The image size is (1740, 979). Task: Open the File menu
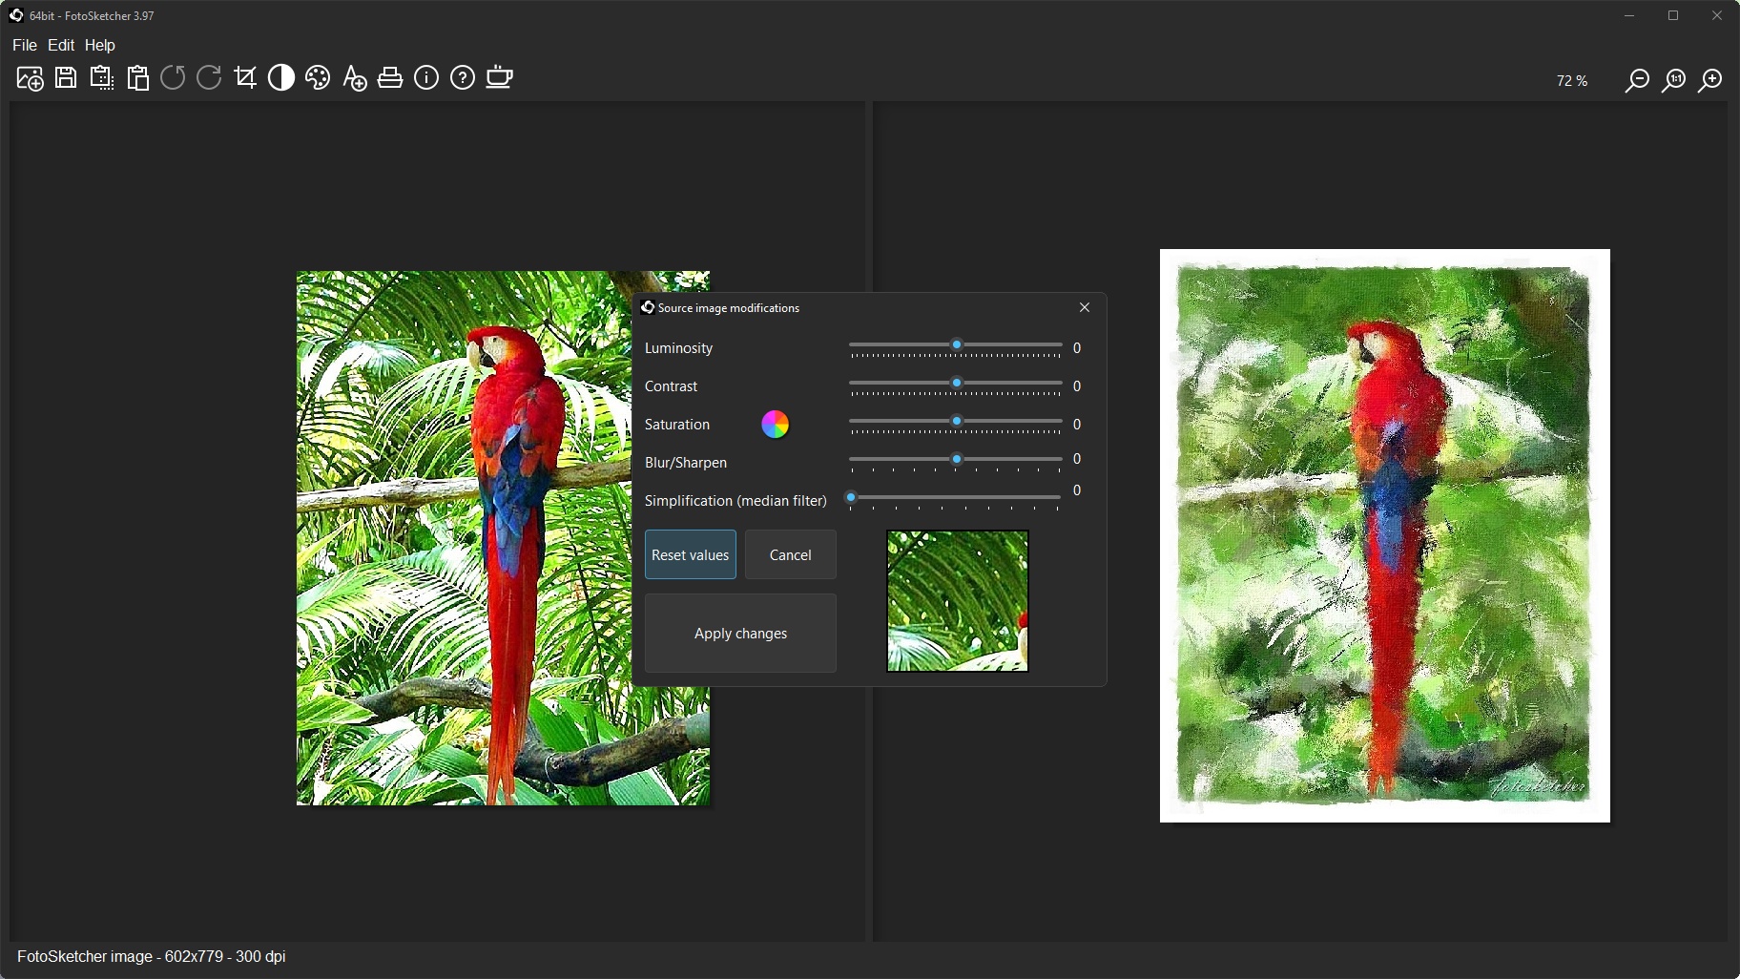coord(25,45)
